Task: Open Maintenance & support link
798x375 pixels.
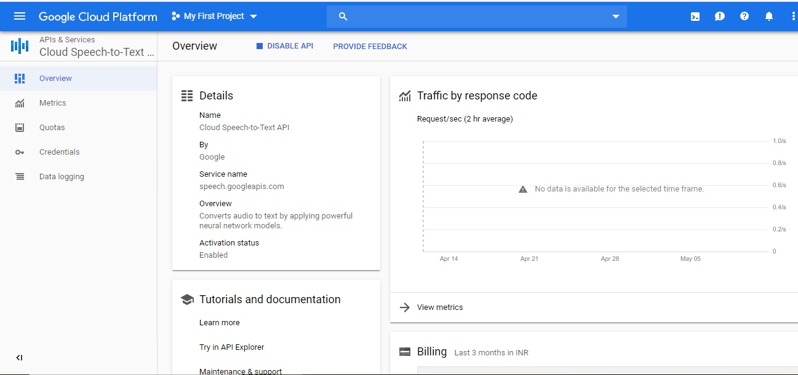Action: tap(241, 371)
